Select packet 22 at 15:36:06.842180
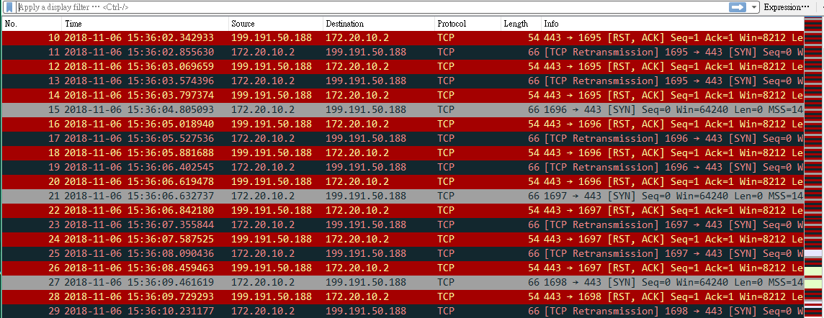 tap(403, 210)
